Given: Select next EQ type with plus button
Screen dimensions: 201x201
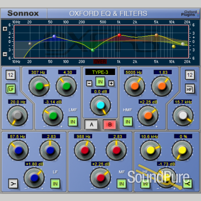Looking at the screenshot, I should [x=111, y=83].
